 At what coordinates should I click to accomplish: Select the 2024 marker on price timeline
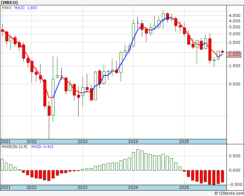coord(133,141)
